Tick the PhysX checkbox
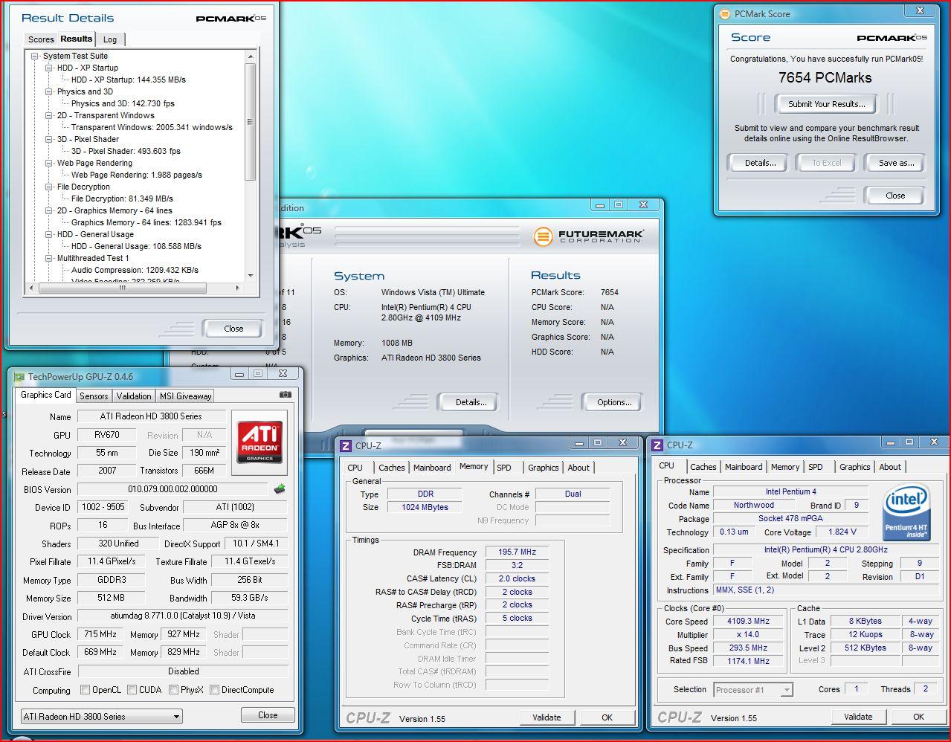951x742 pixels. pyautogui.click(x=173, y=690)
